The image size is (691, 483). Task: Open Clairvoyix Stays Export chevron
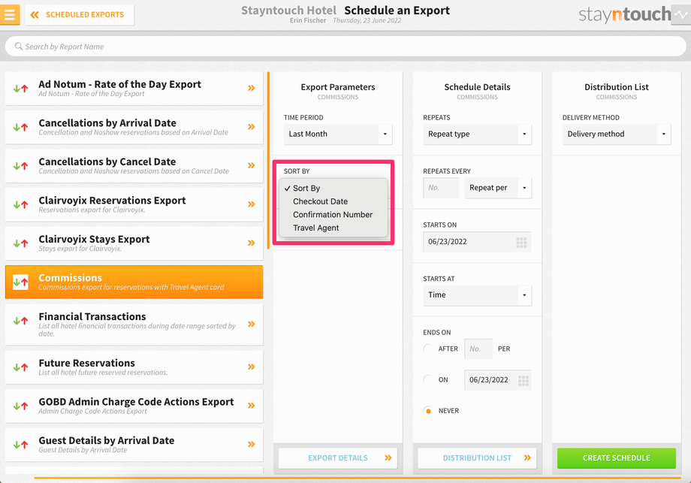coord(251,243)
